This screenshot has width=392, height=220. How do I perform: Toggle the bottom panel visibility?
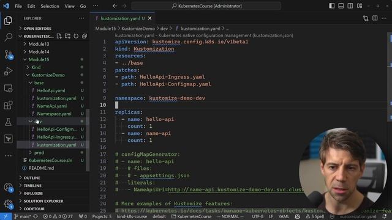pyautogui.click(x=341, y=5)
